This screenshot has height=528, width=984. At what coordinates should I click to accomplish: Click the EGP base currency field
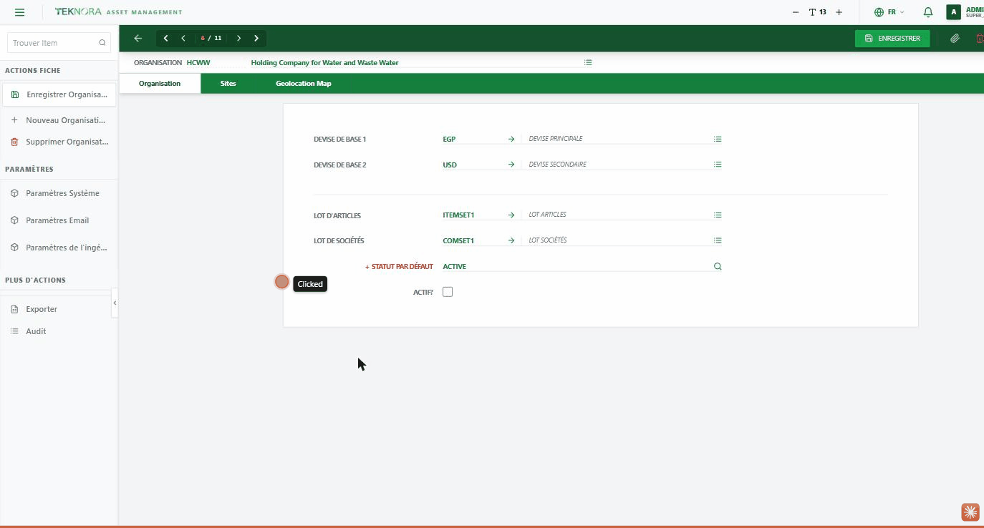473,139
